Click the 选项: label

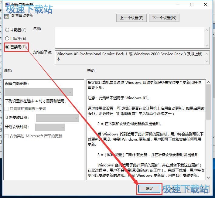(x=8, y=71)
